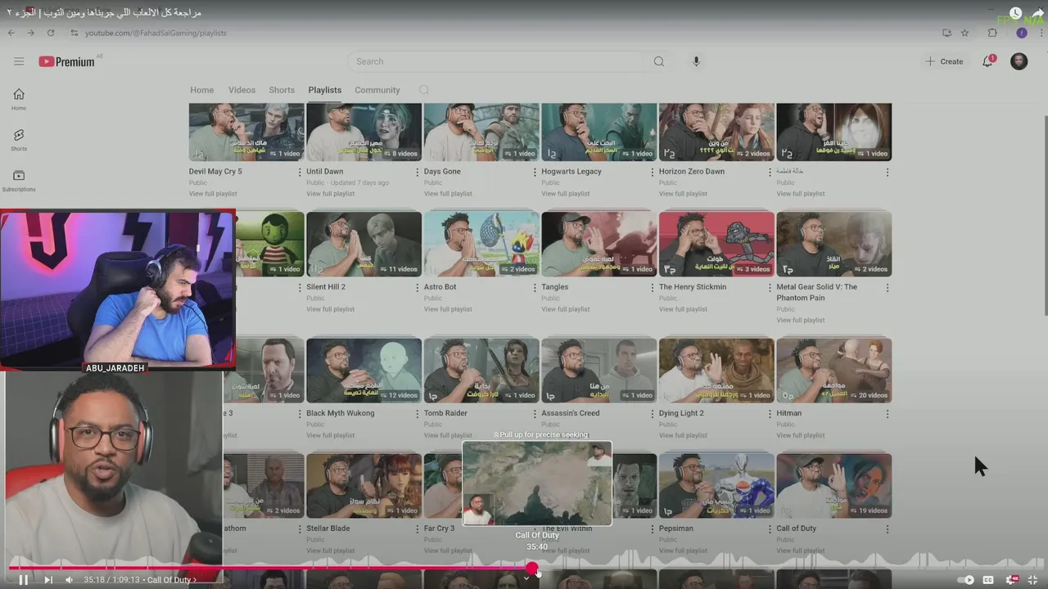Open the browser extensions puzzle icon
Image resolution: width=1048 pixels, height=589 pixels.
pyautogui.click(x=992, y=33)
